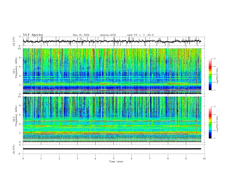Click the upper "log(PSD)(V²/Hz)" colorbar label
Viewport: 230px width, 178px height.
(x=218, y=76)
